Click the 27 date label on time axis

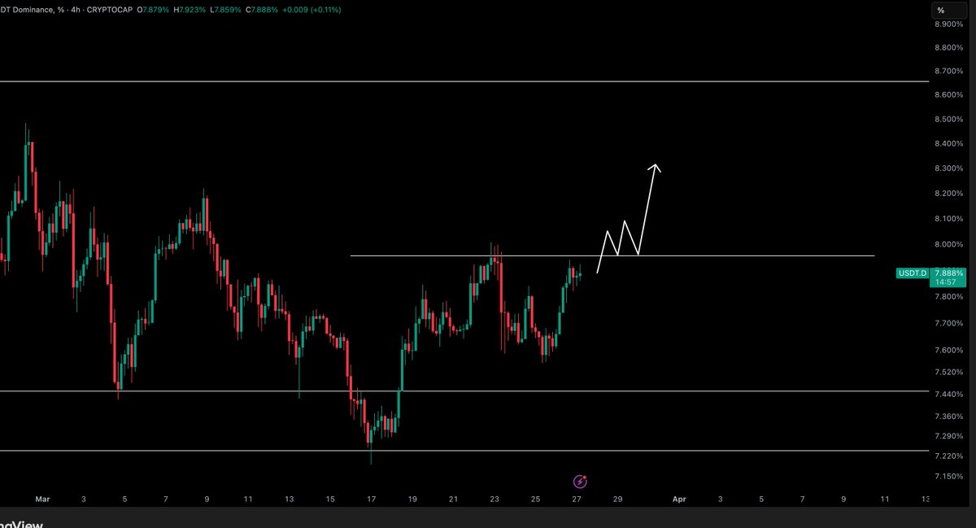[576, 499]
